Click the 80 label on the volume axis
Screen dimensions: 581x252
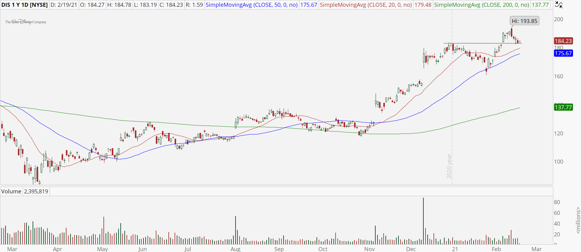(557, 202)
